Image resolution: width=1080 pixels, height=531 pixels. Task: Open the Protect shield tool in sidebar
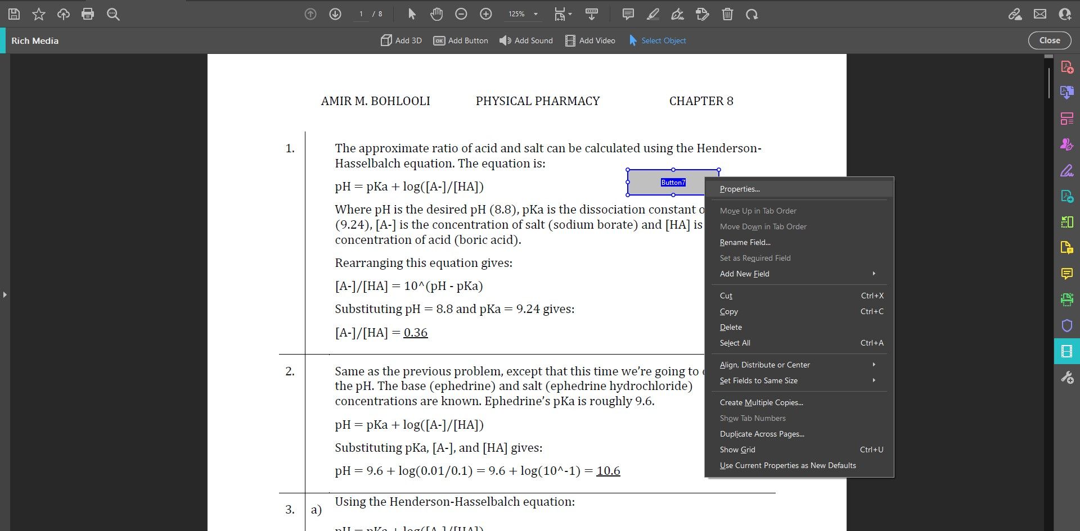(1066, 325)
